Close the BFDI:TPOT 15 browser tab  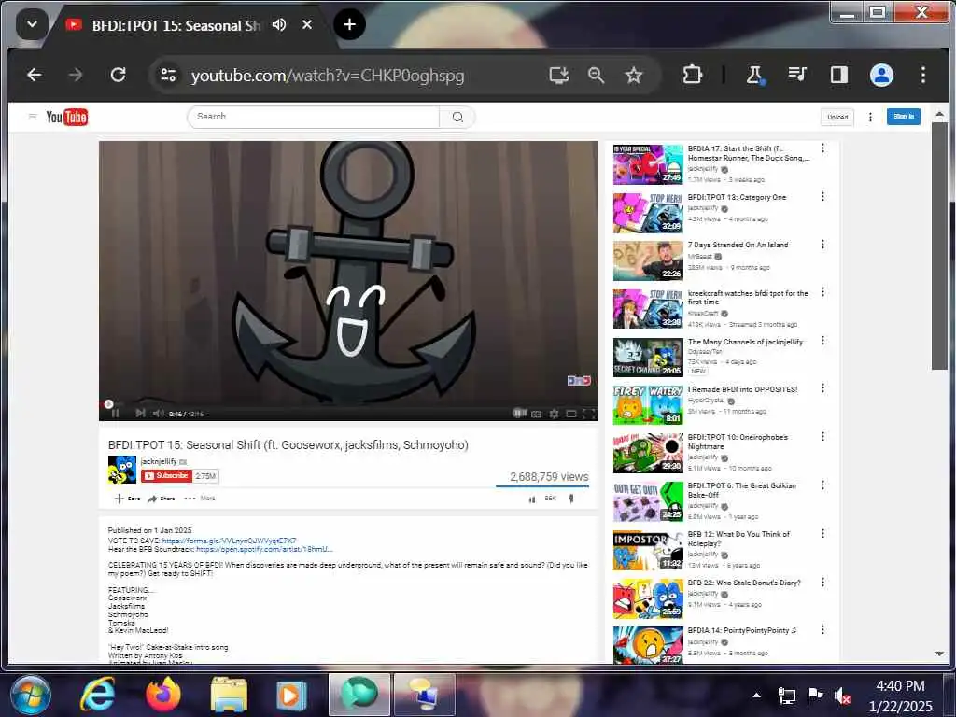[x=307, y=25]
